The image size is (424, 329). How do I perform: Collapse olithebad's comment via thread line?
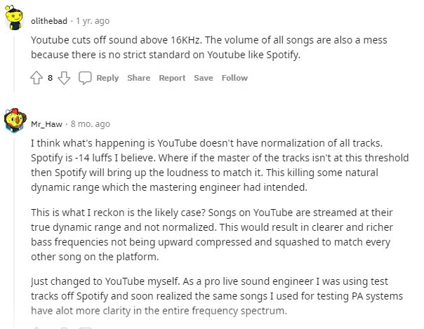coord(14,63)
